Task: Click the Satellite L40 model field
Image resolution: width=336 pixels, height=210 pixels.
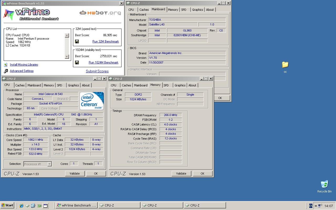Action: tap(173, 24)
